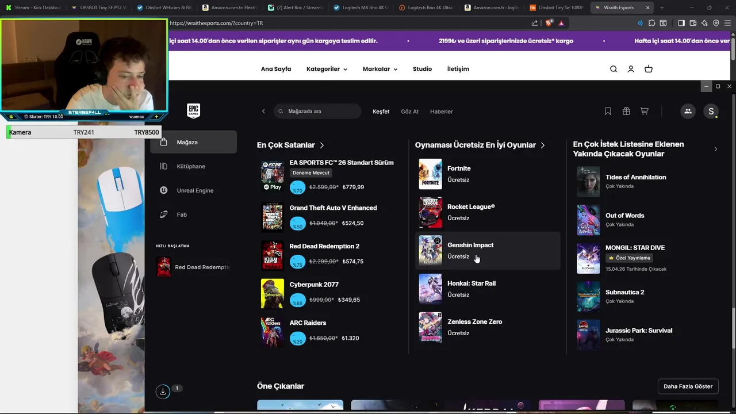Click the Brave Rewards triangle icon
Screen dimensions: 736x414
(x=561, y=23)
